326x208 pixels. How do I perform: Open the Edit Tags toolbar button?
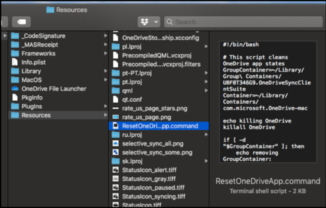(21, 22)
